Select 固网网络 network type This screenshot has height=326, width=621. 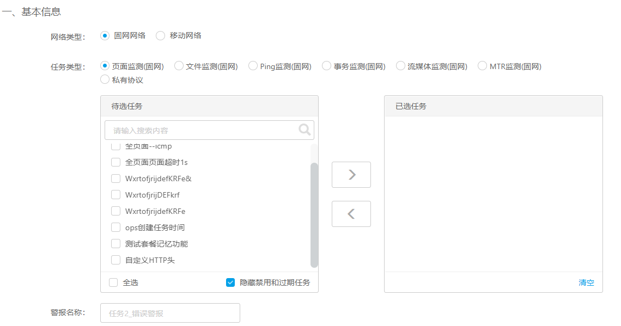[105, 35]
